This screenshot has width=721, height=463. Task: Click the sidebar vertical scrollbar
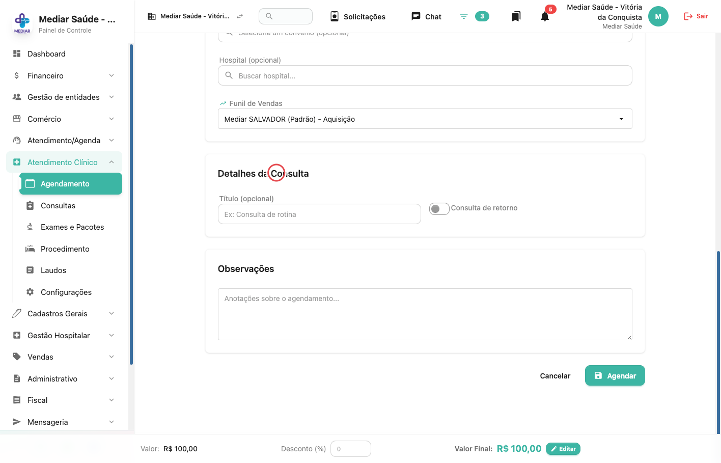coord(131,204)
